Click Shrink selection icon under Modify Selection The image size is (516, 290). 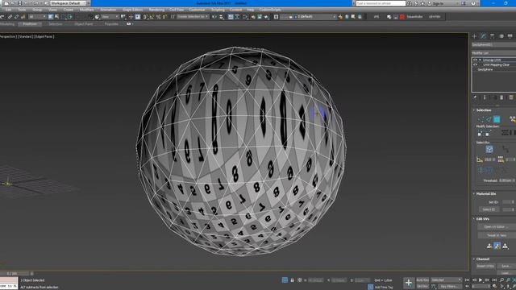tap(487, 134)
